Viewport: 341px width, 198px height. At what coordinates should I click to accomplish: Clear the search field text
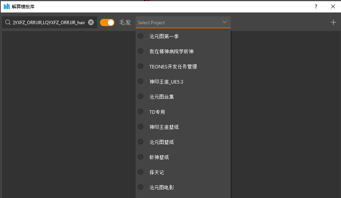91,22
